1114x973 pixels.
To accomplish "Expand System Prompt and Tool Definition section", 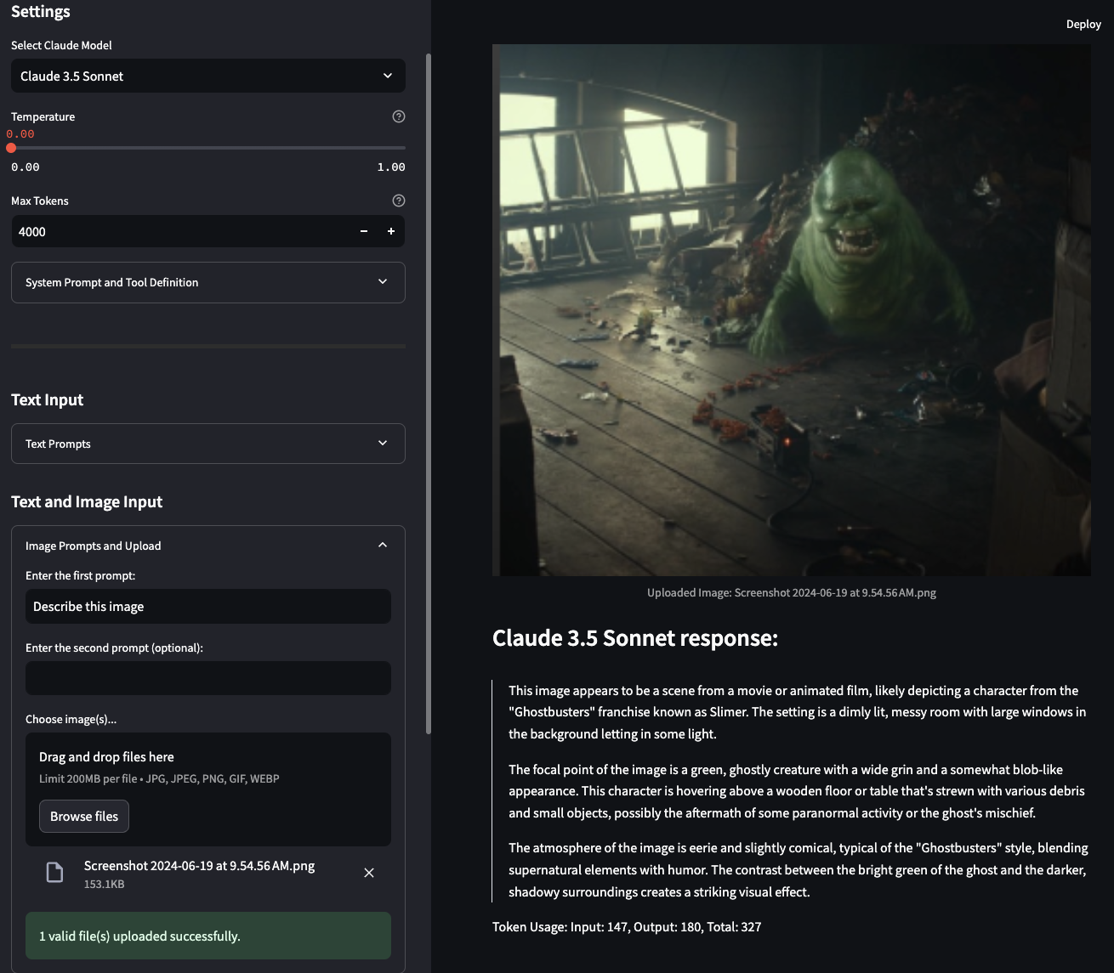I will click(x=208, y=282).
